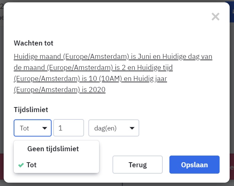Click the caret arrow in the dag(en) selector

pyautogui.click(x=132, y=128)
